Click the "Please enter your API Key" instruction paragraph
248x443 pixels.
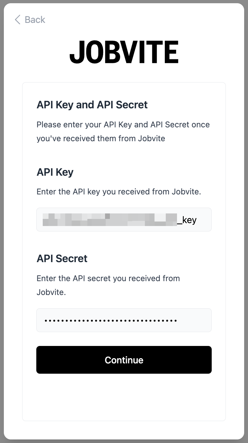point(123,132)
